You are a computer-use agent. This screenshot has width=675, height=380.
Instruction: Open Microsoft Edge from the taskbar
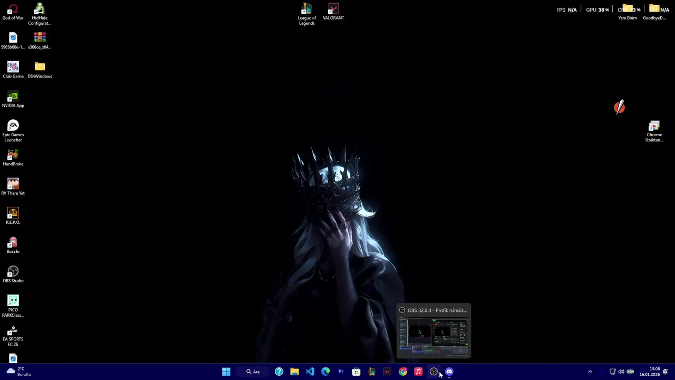point(325,372)
